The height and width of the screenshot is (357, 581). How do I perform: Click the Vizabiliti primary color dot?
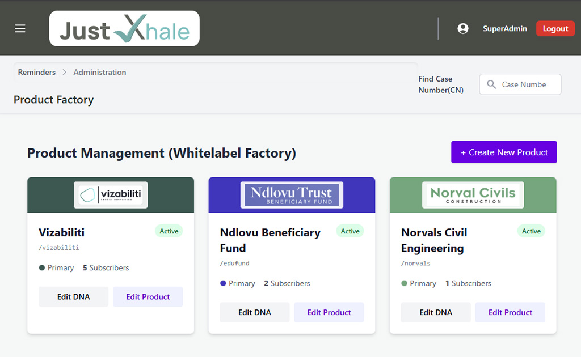coord(42,267)
